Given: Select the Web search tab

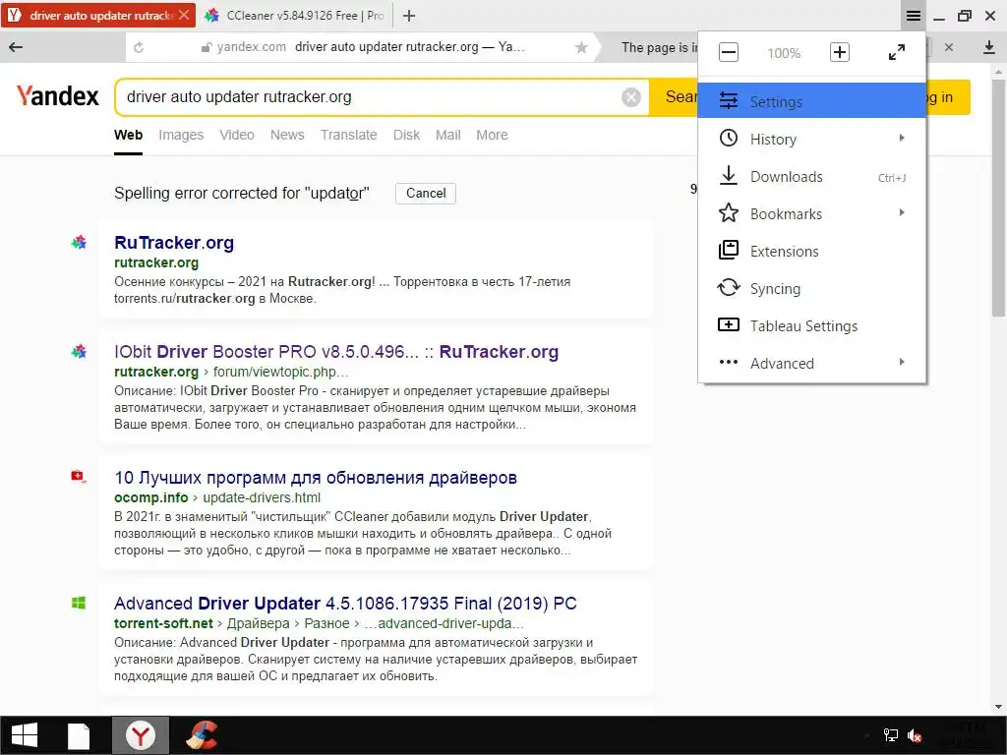Looking at the screenshot, I should coord(129,135).
